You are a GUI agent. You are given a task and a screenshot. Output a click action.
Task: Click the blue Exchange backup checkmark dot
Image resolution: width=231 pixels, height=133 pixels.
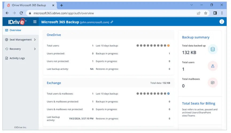pyautogui.click(x=169, y=94)
